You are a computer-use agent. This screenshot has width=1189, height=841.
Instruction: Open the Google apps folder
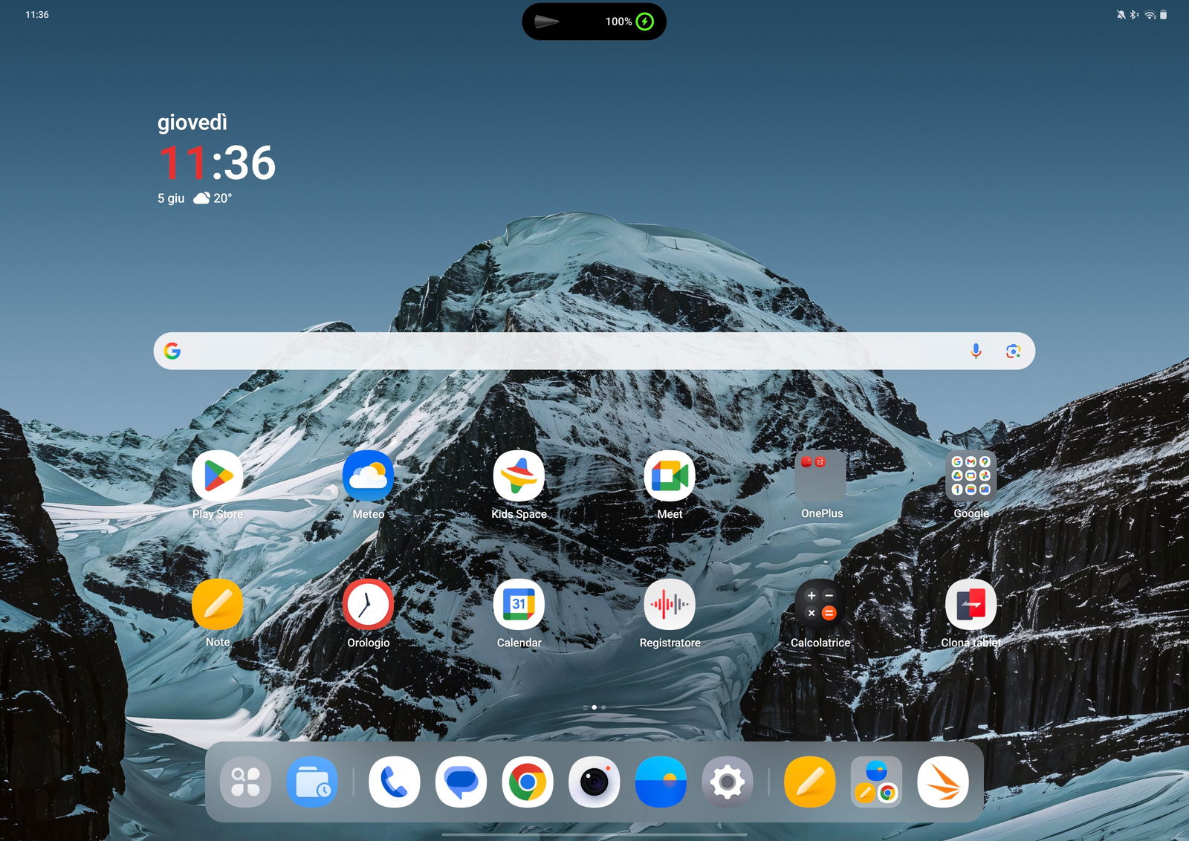(x=971, y=475)
